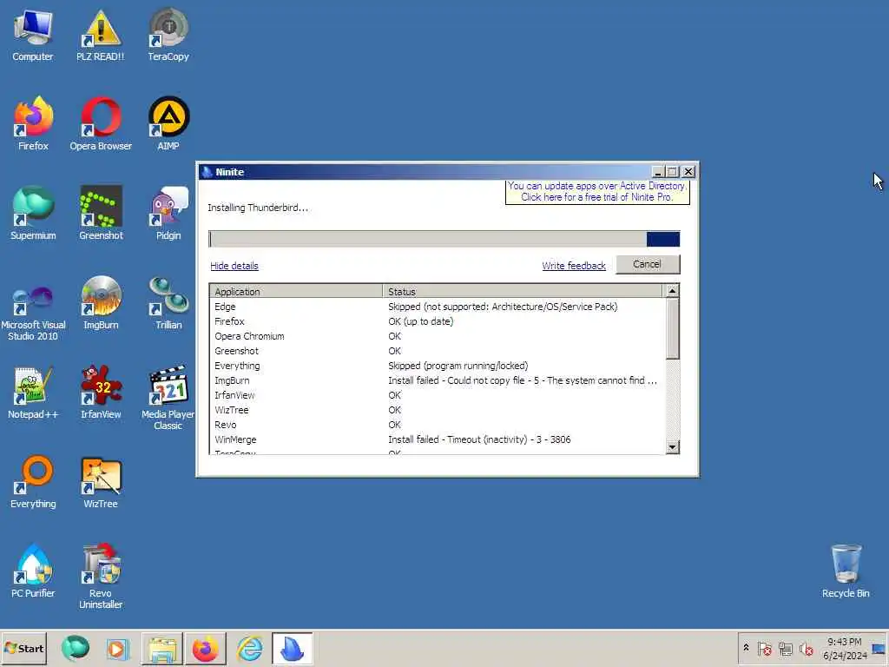
Task: Close the Ninite window
Action: click(x=688, y=172)
